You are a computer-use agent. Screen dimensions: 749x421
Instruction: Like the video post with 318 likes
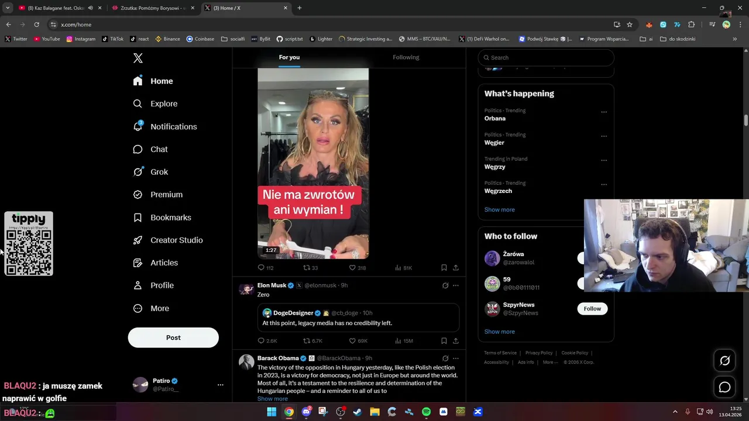pos(357,268)
